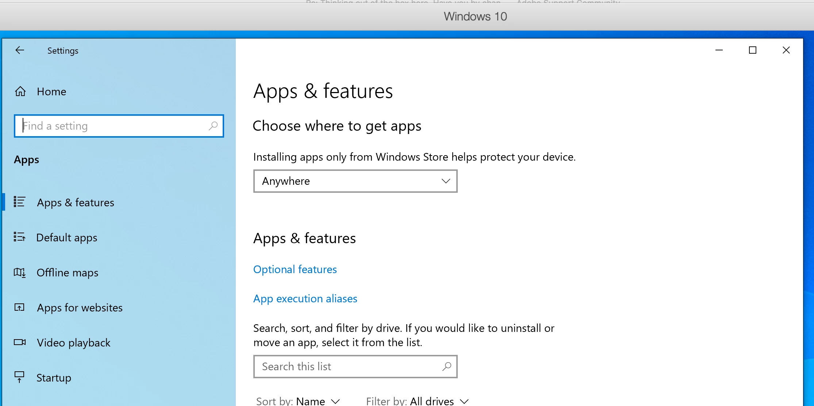Viewport: 814px width, 406px height.
Task: Click the Startup monitor icon
Action: (19, 377)
